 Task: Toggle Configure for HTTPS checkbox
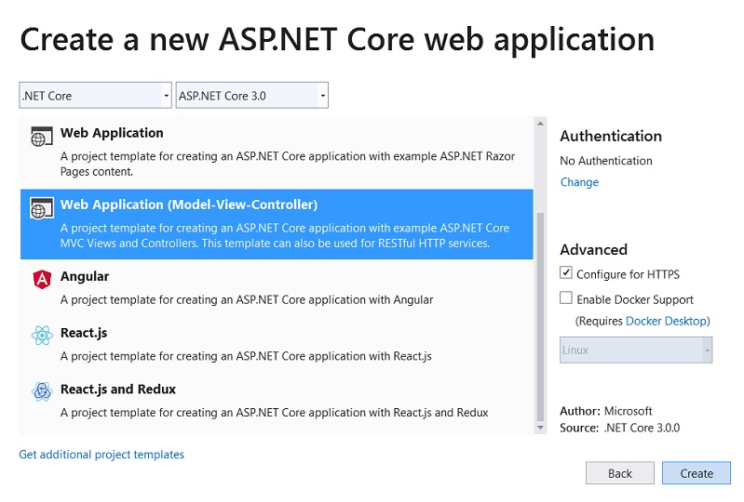[565, 272]
